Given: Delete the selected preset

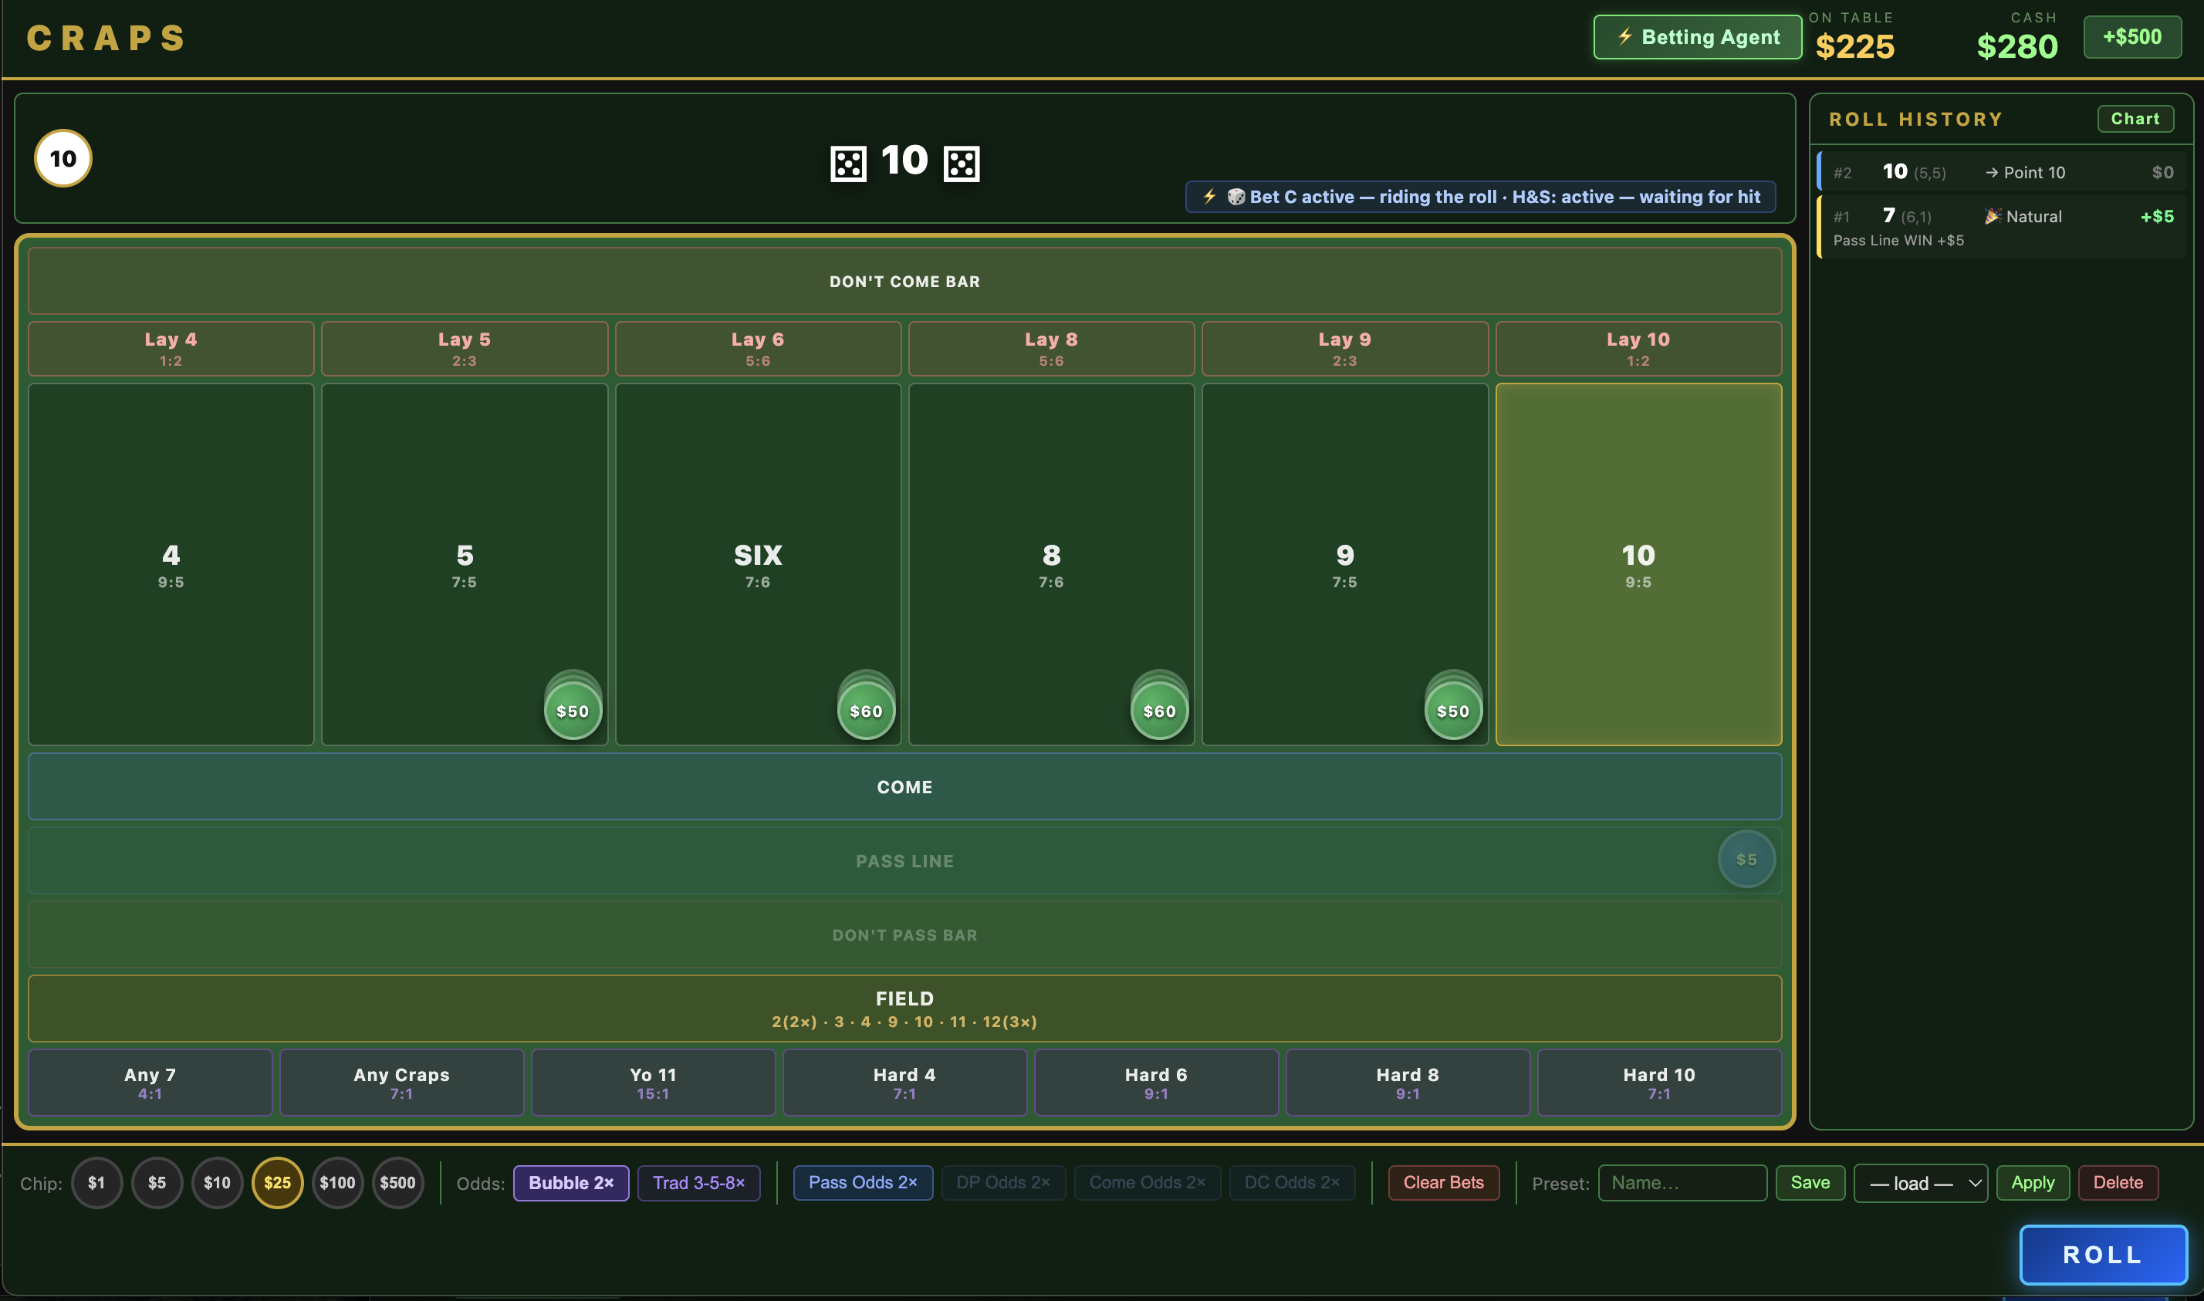Looking at the screenshot, I should (x=2118, y=1183).
